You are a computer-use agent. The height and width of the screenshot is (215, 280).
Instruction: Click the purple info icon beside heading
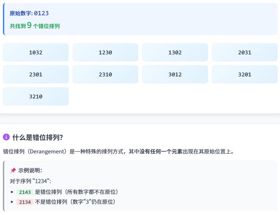(x=6, y=137)
